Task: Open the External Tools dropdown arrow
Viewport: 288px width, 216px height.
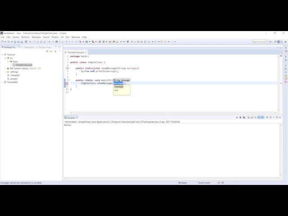Action: coord(96,42)
